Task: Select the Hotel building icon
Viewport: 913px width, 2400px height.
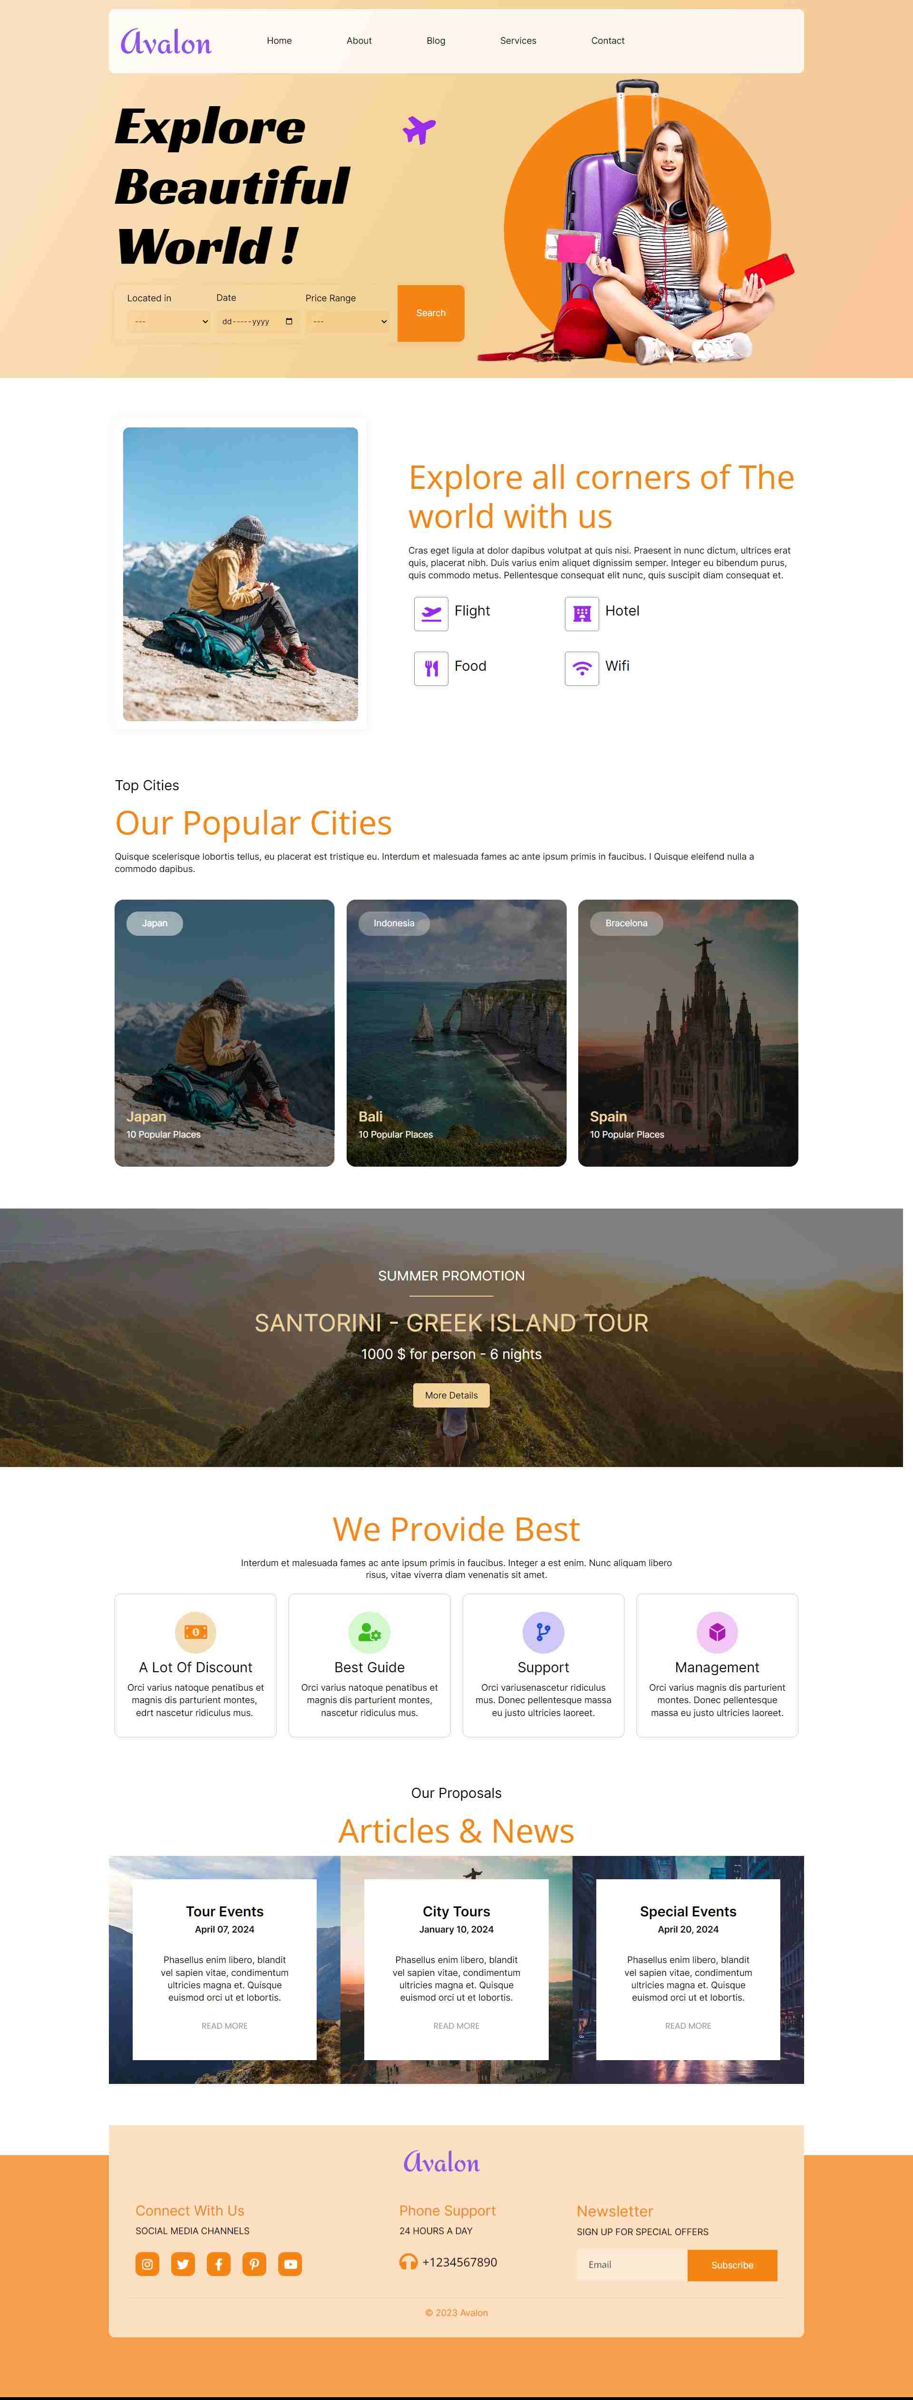Action: [x=582, y=613]
